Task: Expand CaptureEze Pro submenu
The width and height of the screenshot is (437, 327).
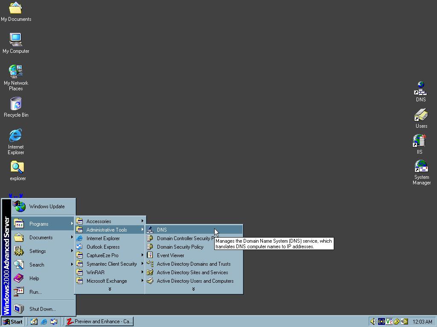Action: pyautogui.click(x=110, y=255)
